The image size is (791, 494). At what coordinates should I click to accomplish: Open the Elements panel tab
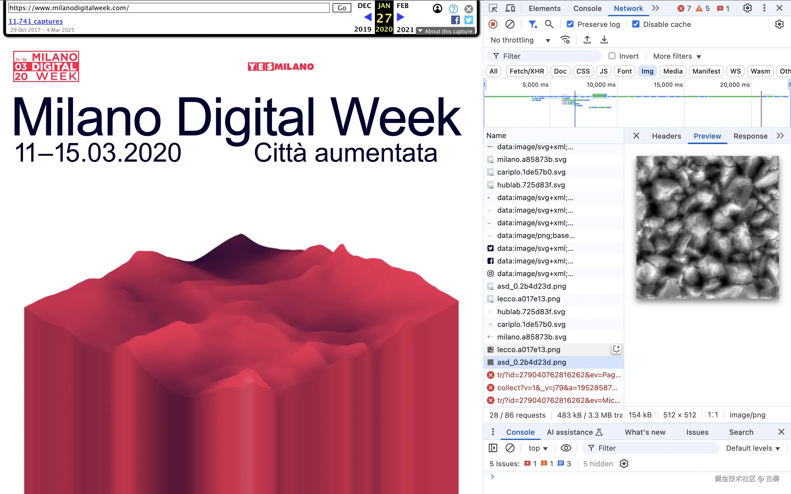pyautogui.click(x=544, y=9)
